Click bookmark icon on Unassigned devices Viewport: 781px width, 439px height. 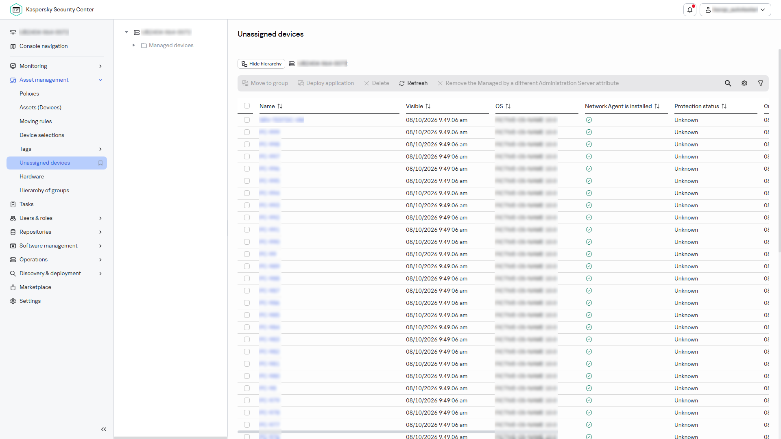click(x=100, y=163)
